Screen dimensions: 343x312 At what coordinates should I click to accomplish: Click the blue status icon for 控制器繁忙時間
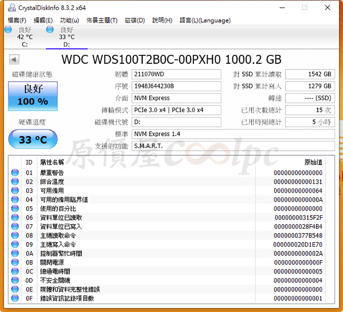[15, 253]
